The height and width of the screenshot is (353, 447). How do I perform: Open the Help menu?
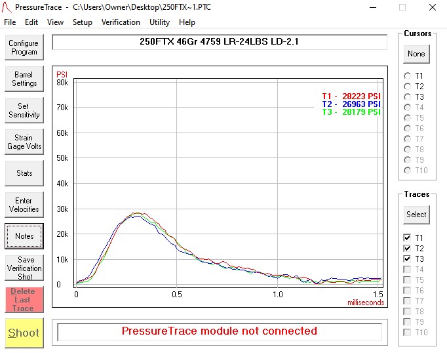click(x=187, y=22)
